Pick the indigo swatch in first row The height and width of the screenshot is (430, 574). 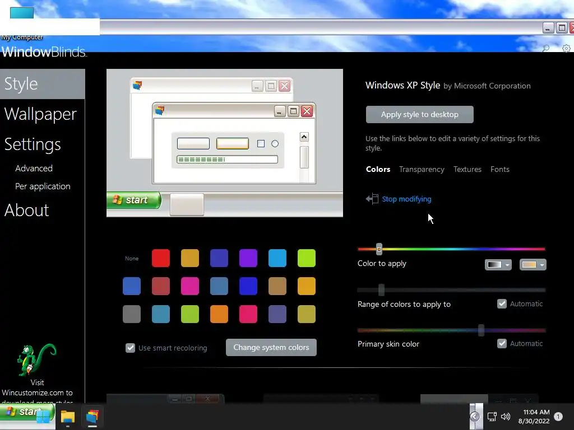[x=219, y=258]
